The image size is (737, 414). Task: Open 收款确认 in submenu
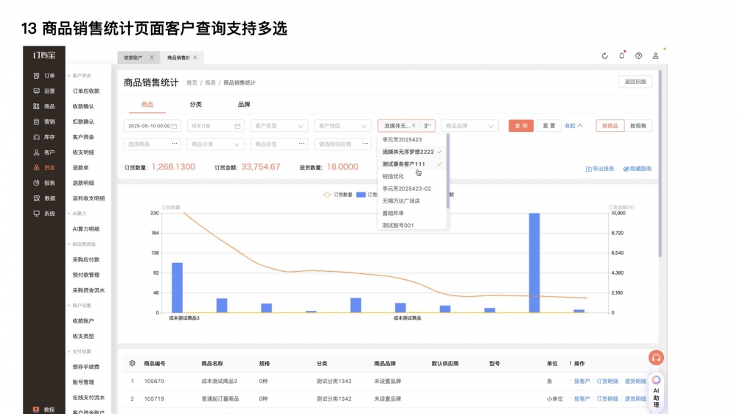(x=83, y=107)
